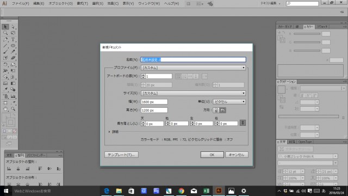This screenshot has height=196, width=348.
Task: Open the プロファイル dropdown
Action: point(193,68)
